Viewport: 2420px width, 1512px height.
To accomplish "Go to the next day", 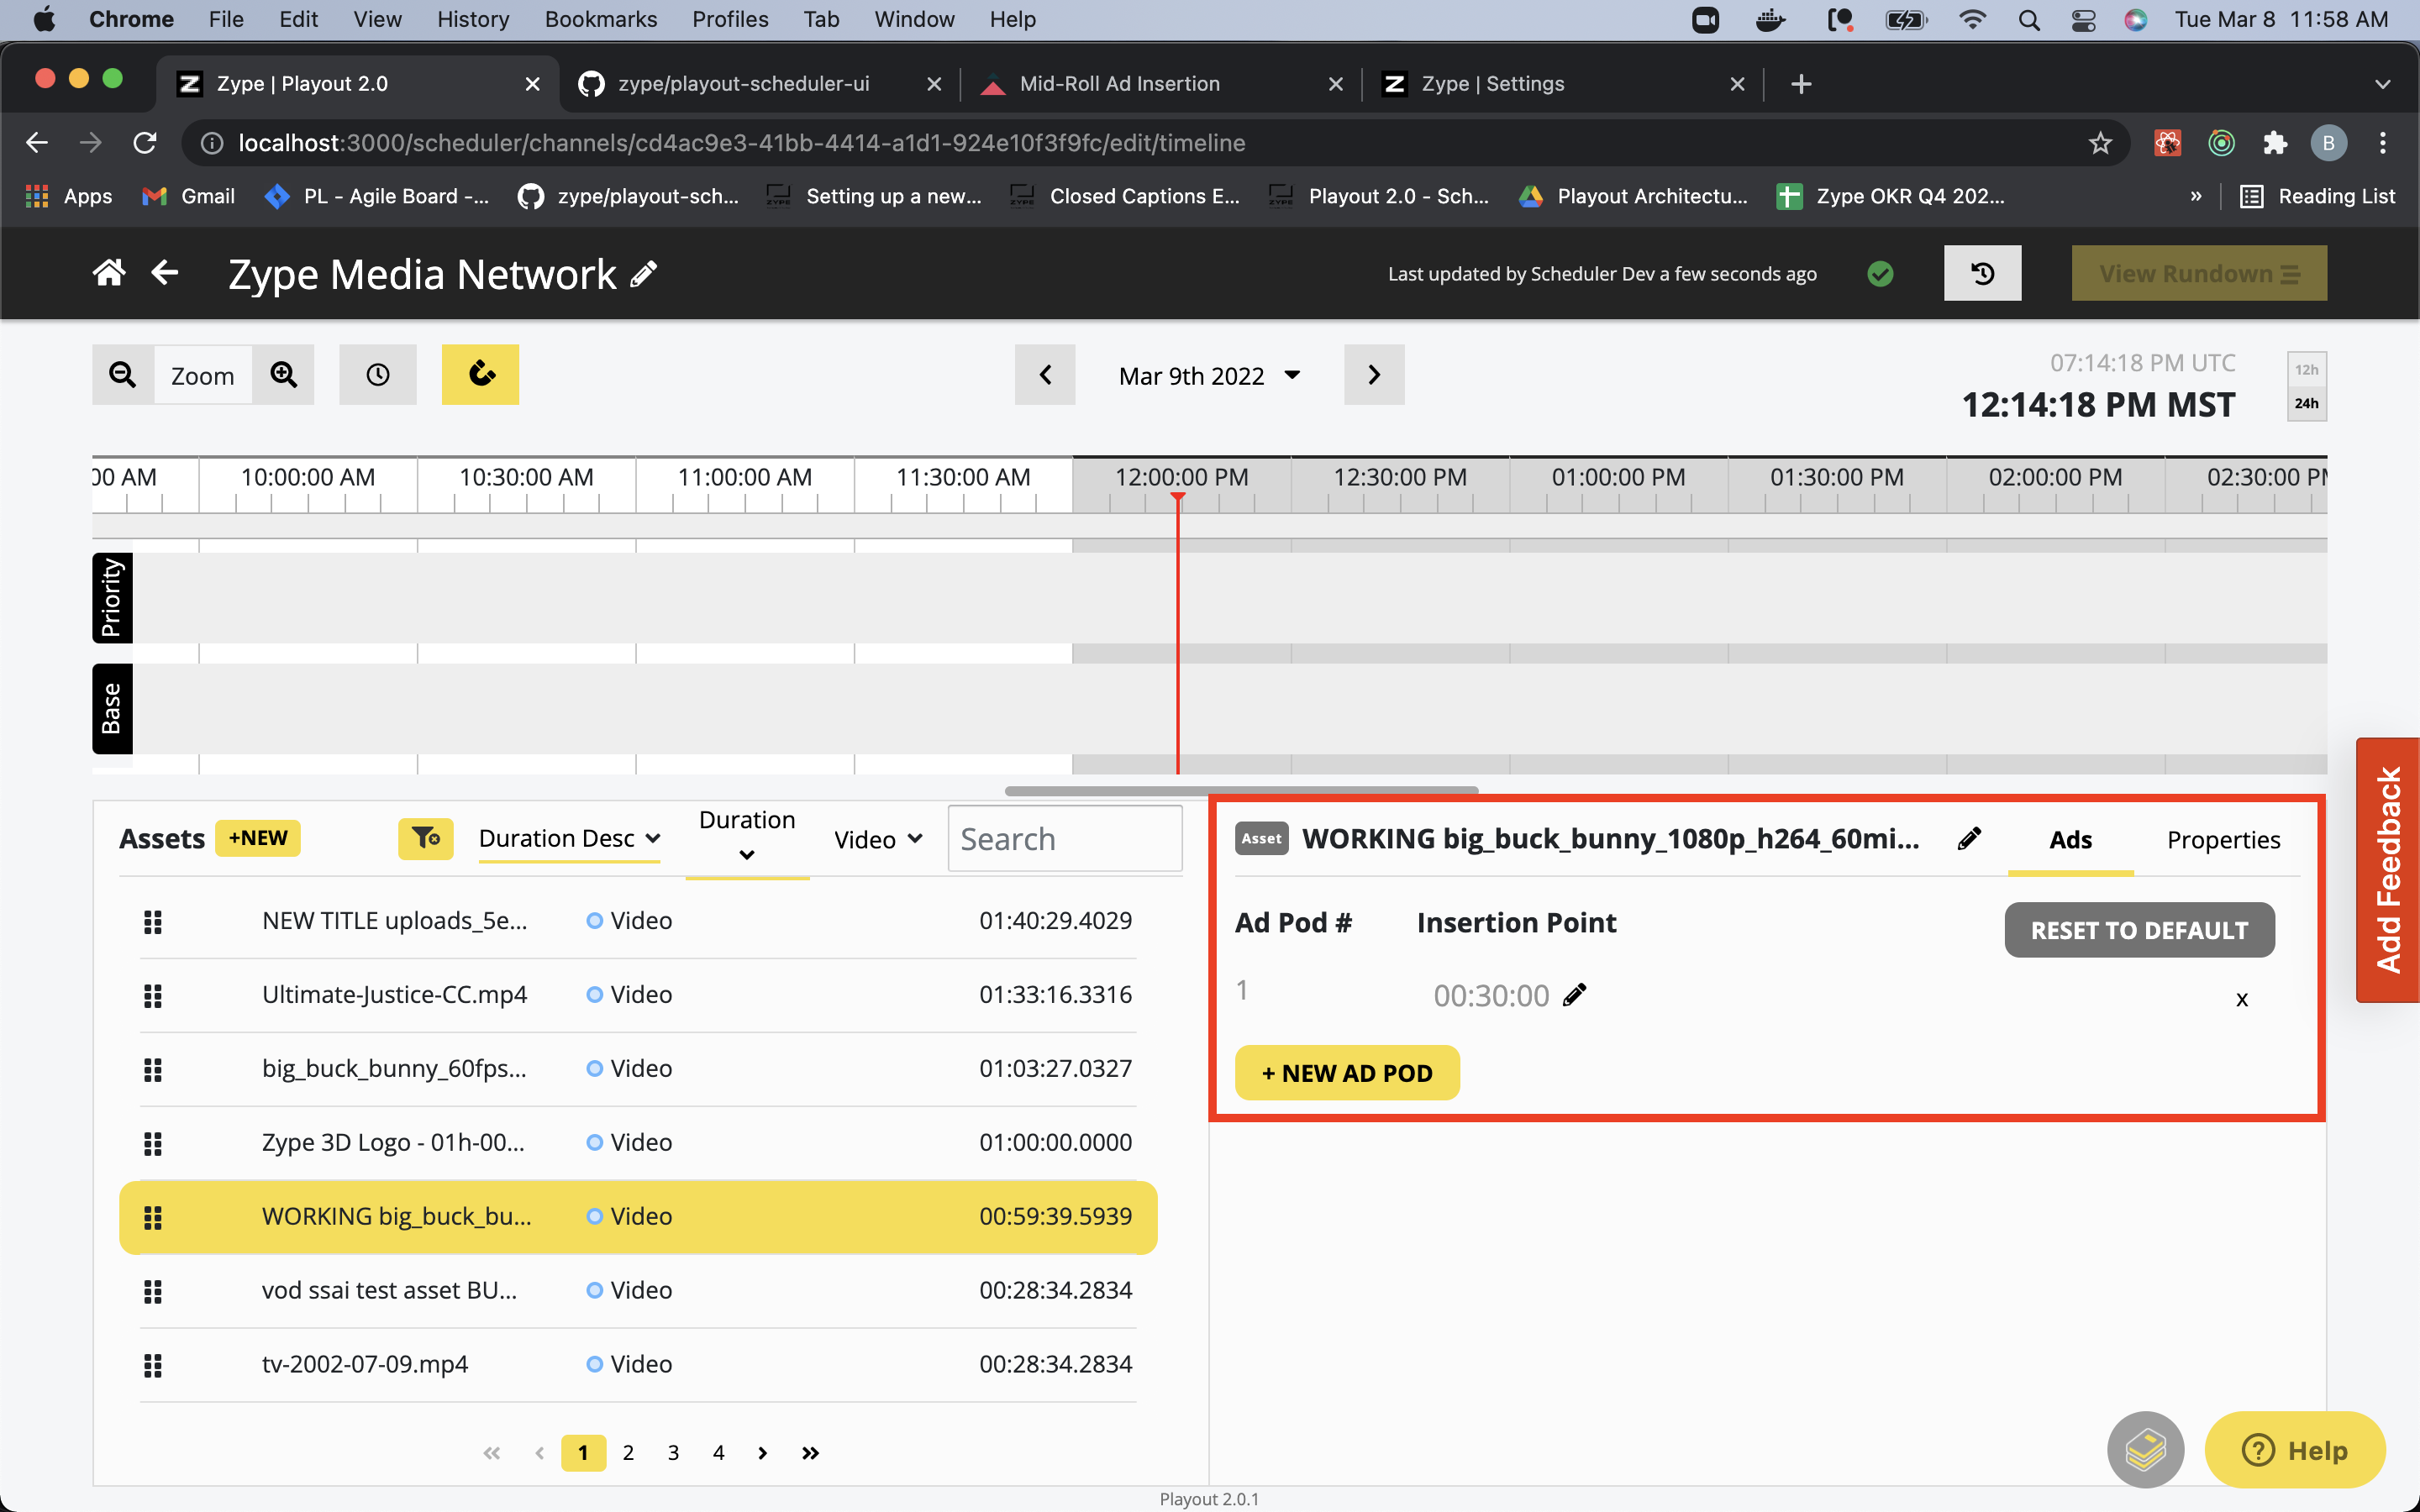I will tap(1374, 375).
